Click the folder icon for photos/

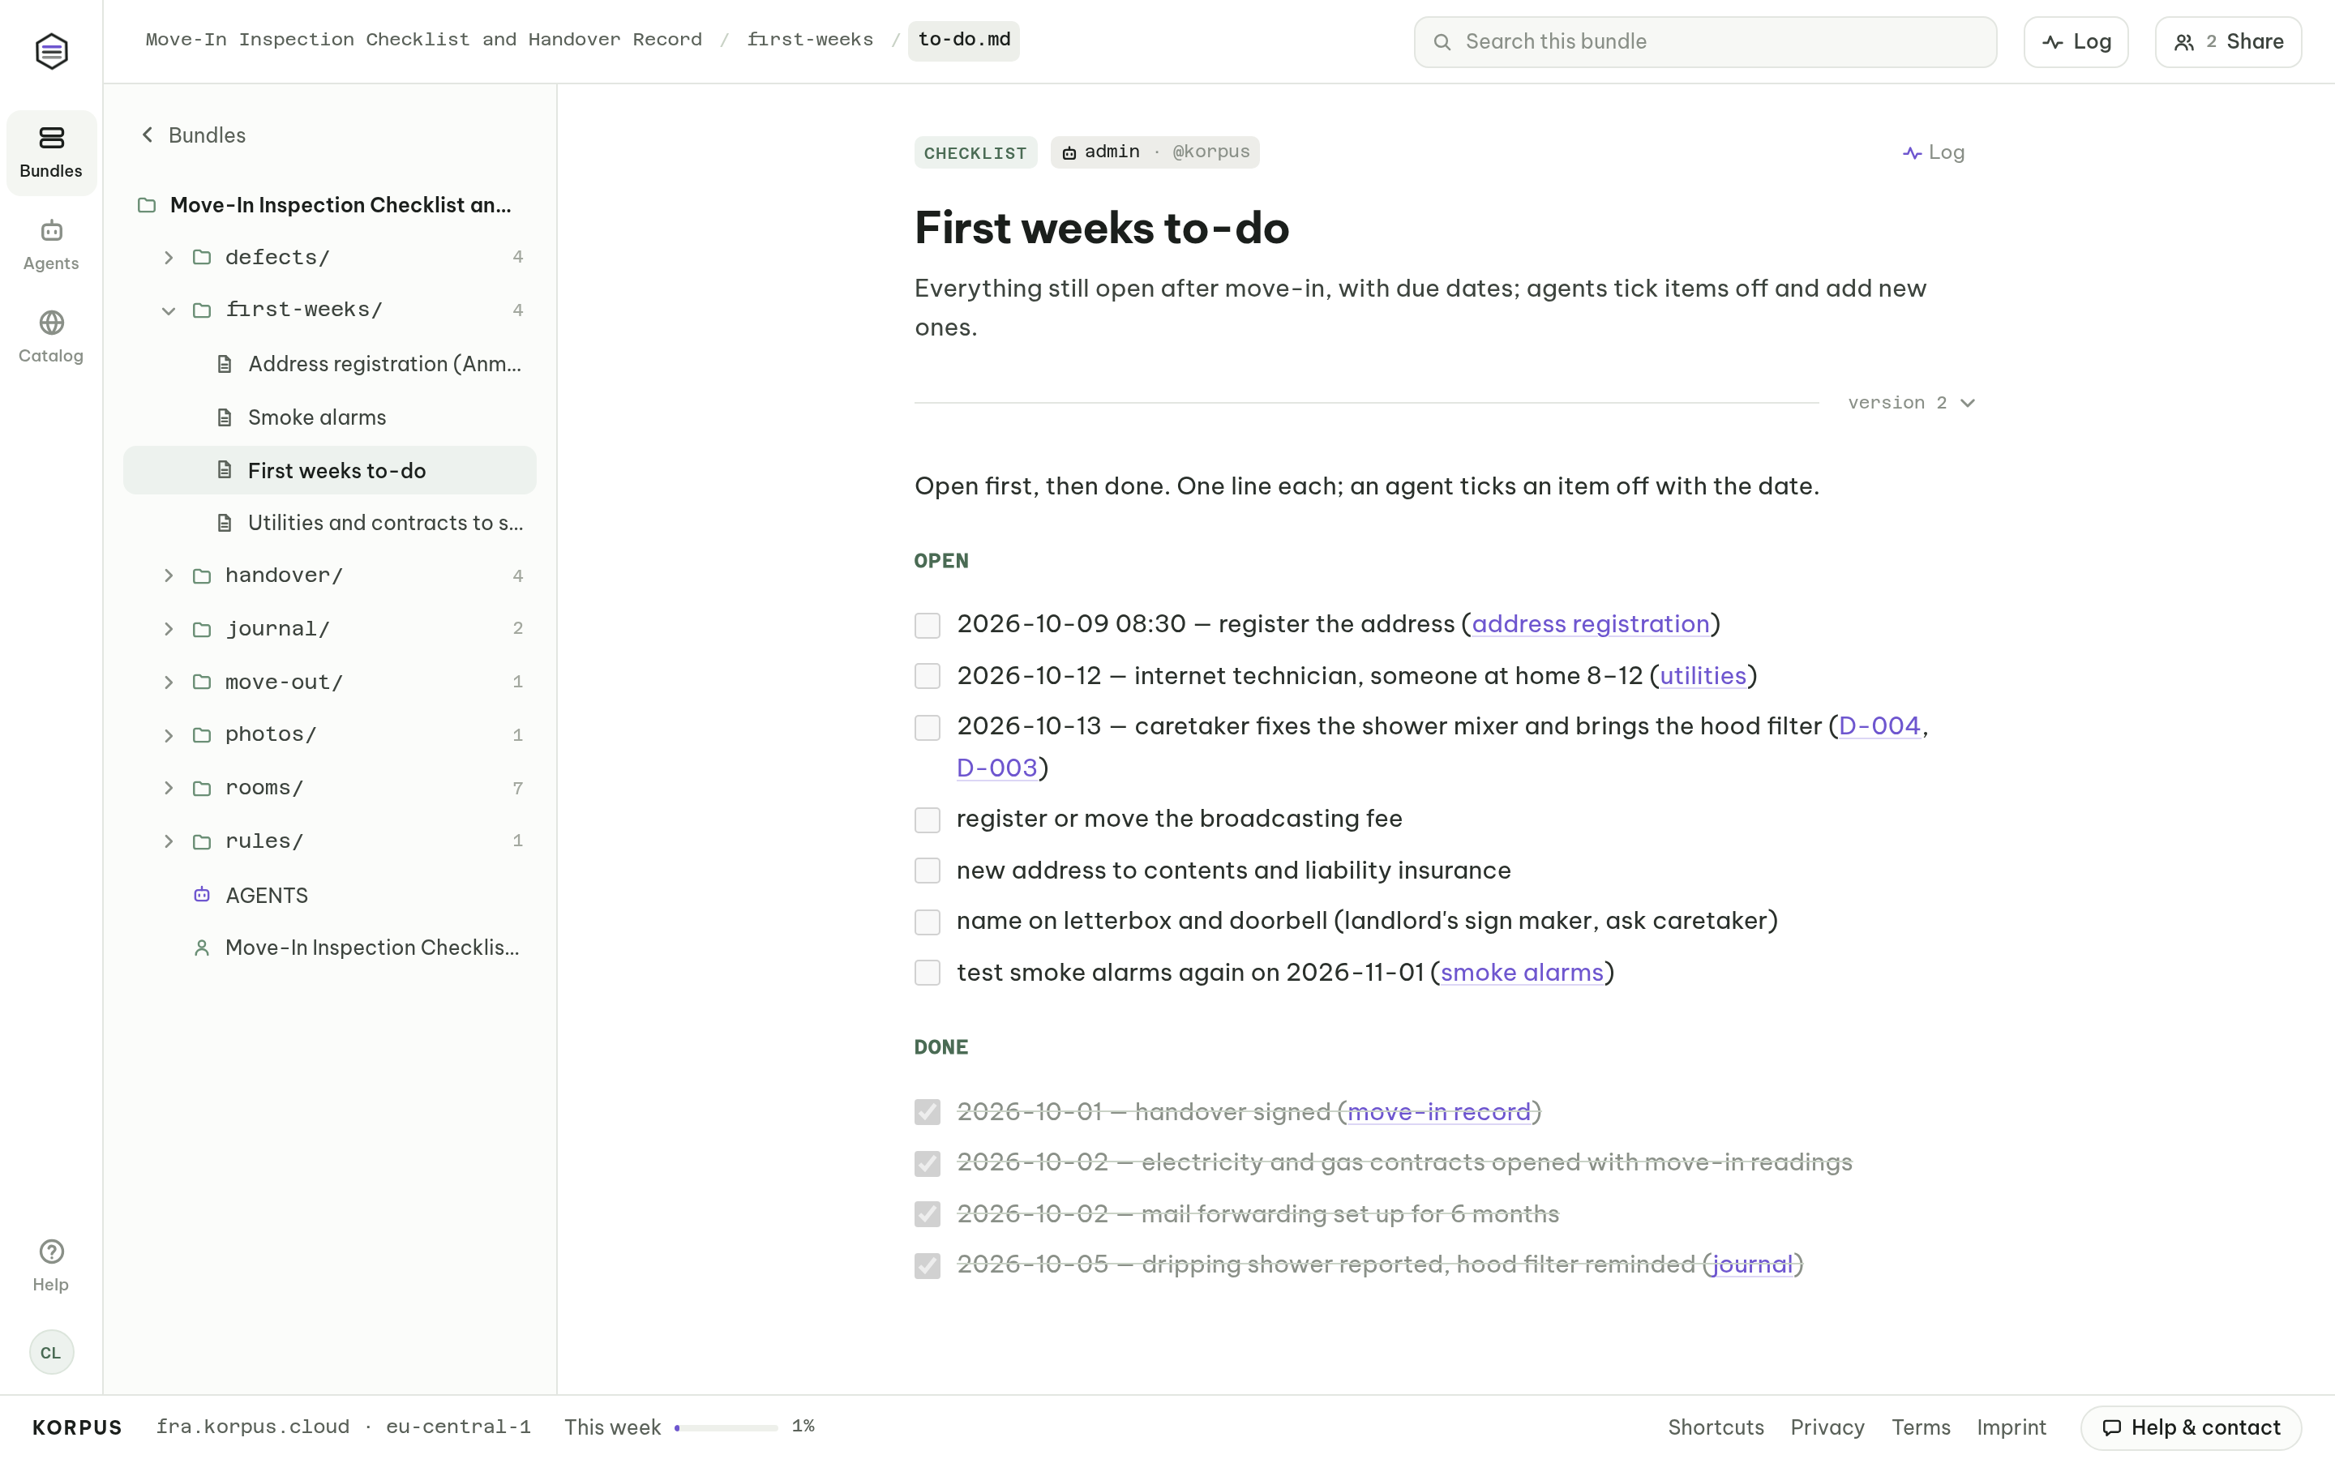click(x=202, y=734)
